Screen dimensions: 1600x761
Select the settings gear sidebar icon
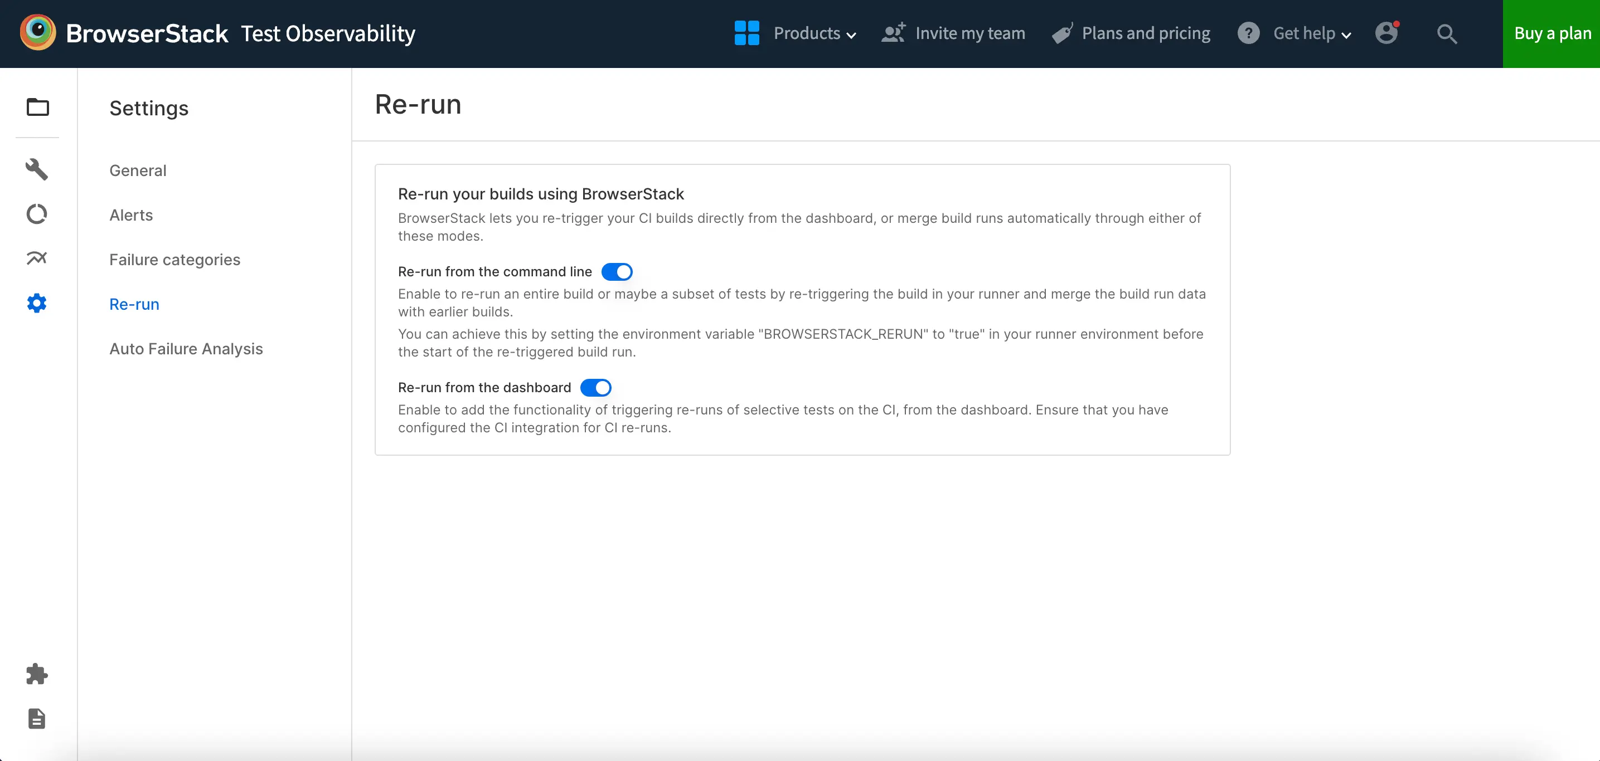pyautogui.click(x=37, y=303)
